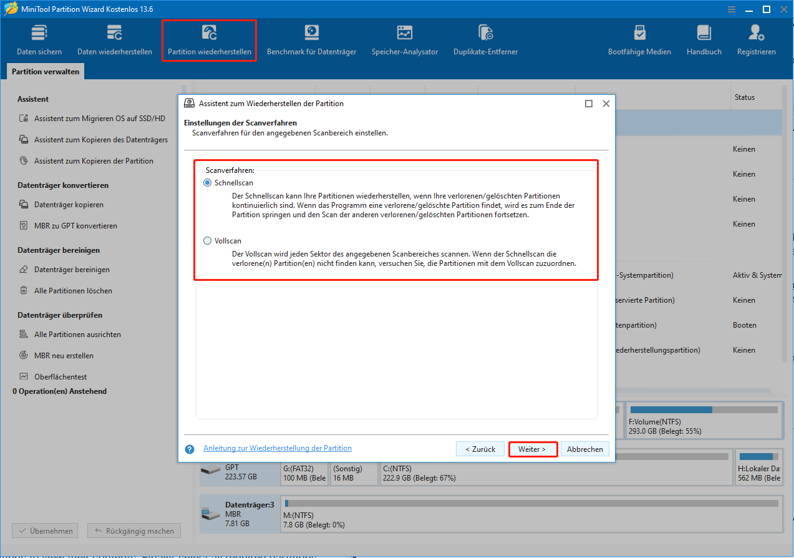
Task: Close the partition recovery wizard dialog
Action: click(606, 104)
